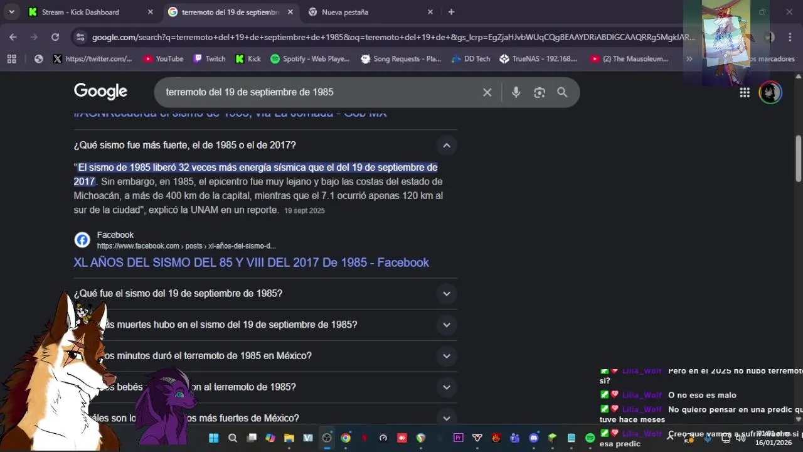Clear the Google search box text
The height and width of the screenshot is (452, 803).
[x=487, y=92]
